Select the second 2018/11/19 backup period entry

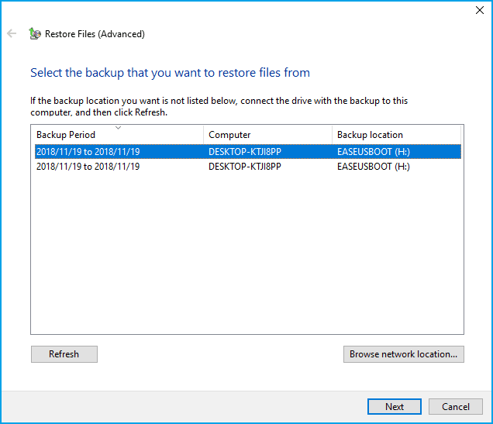(88, 167)
